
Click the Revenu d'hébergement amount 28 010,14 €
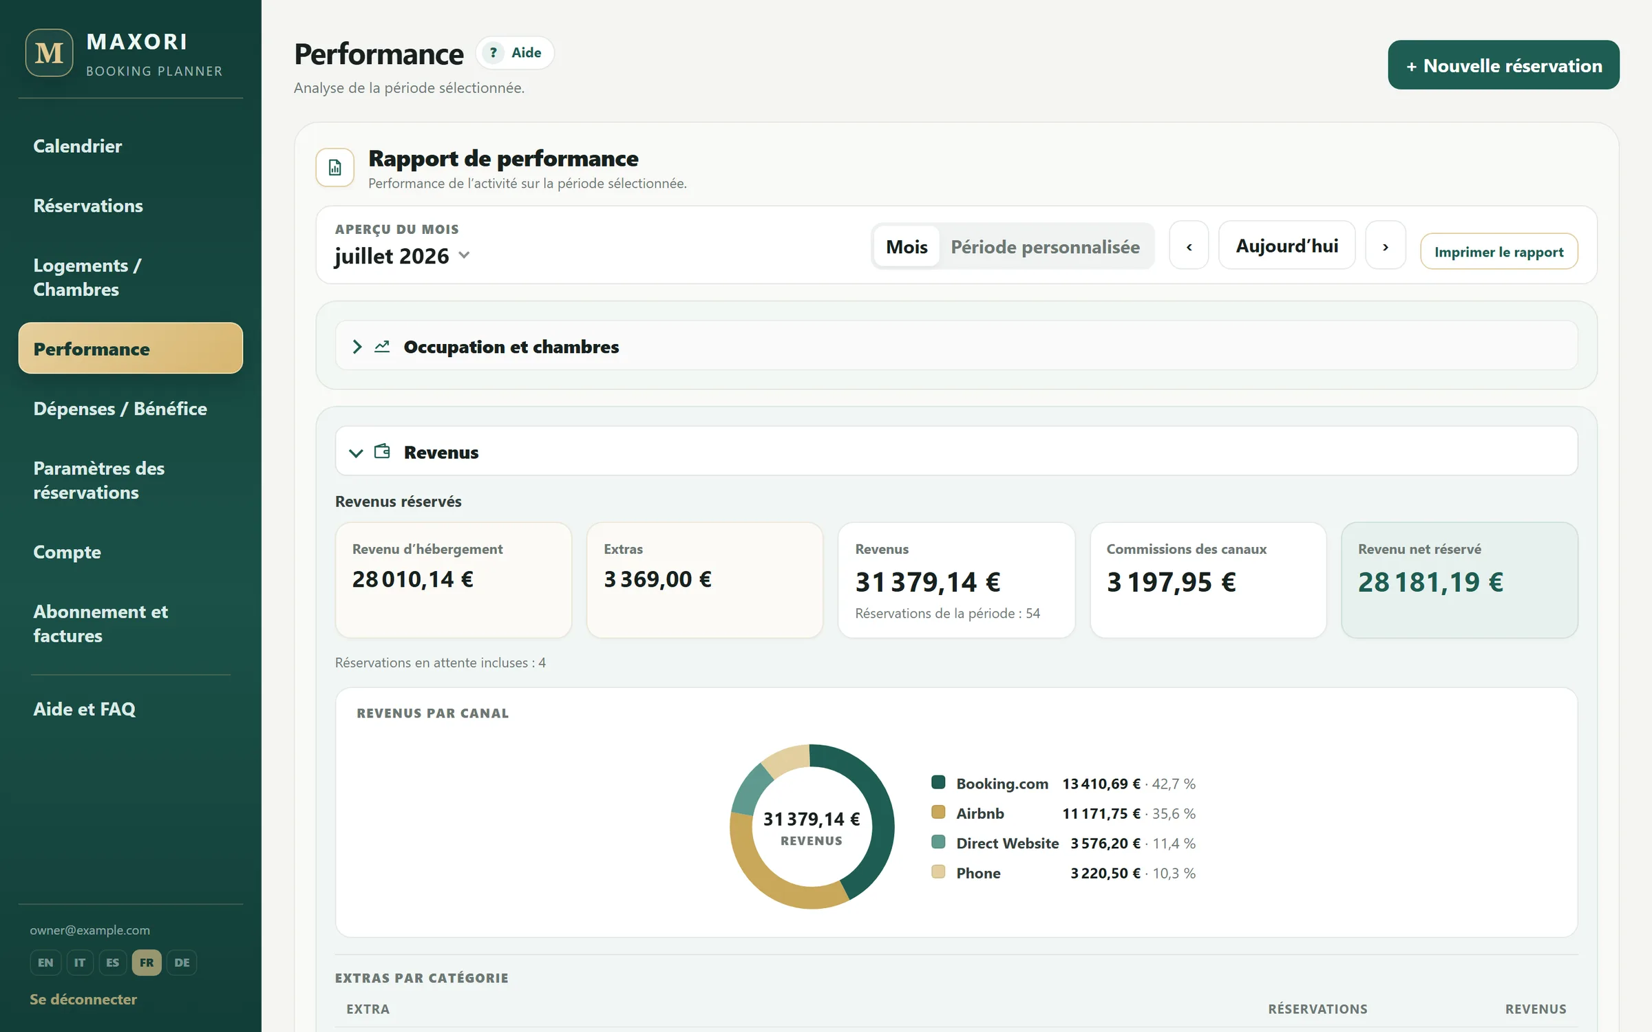pyautogui.click(x=413, y=579)
